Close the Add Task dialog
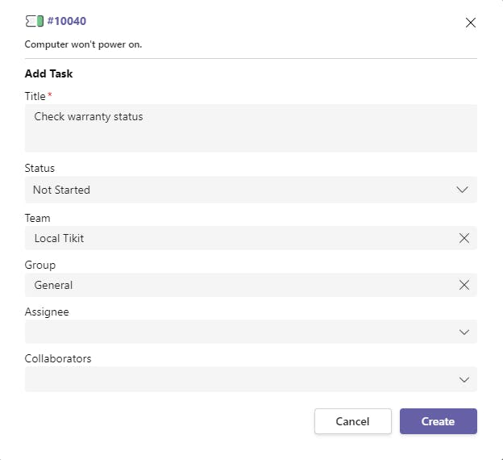This screenshot has height=460, width=503. coord(471,23)
